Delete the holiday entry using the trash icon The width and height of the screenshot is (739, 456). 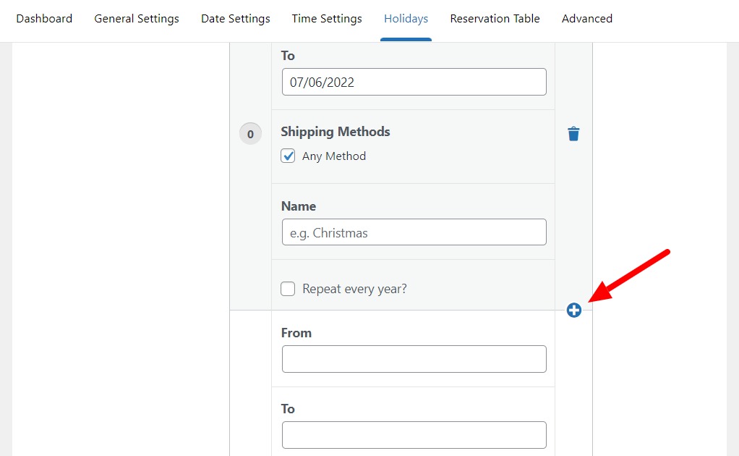click(x=573, y=133)
